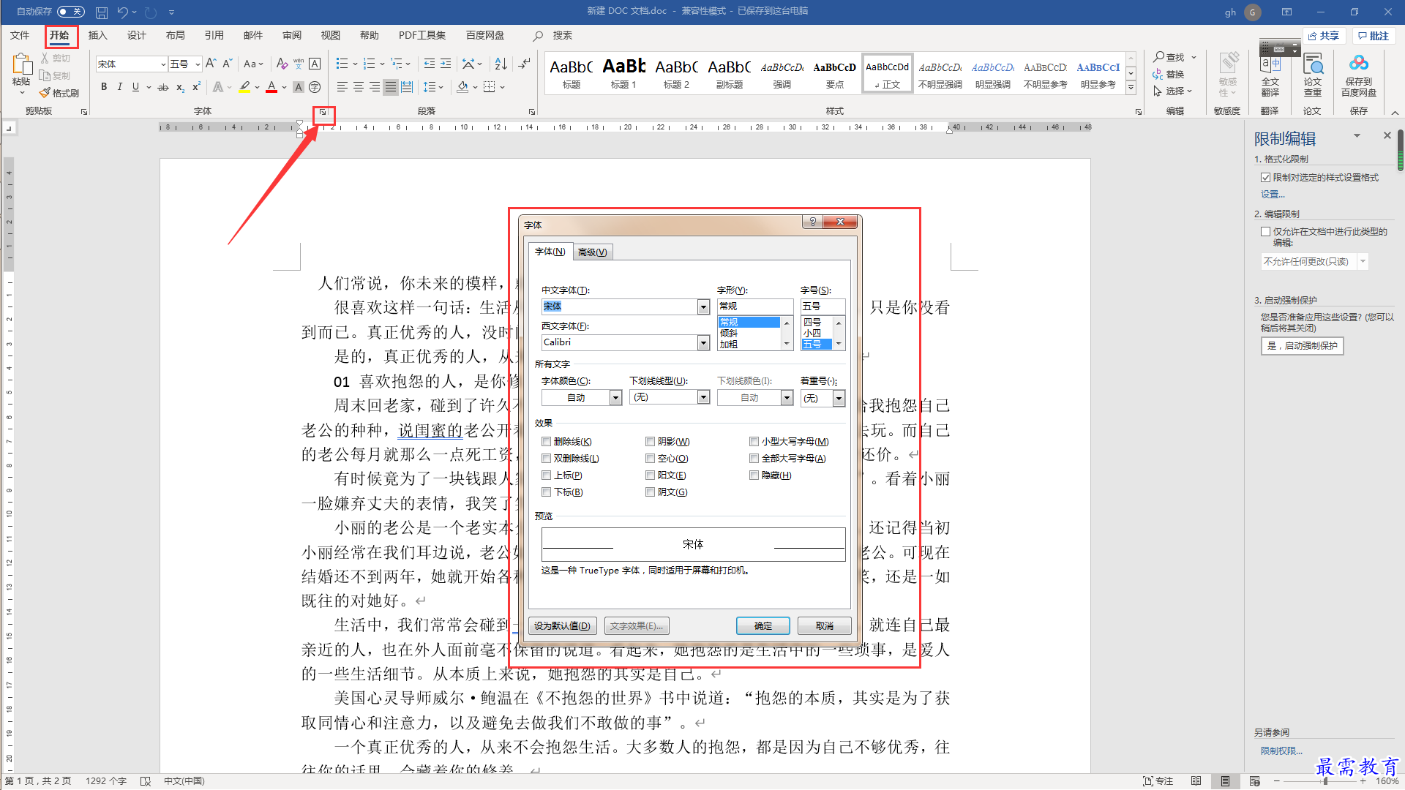This screenshot has height=790, width=1405.
Task: Click Save to Baidu Netdisk icon
Action: pyautogui.click(x=1359, y=75)
